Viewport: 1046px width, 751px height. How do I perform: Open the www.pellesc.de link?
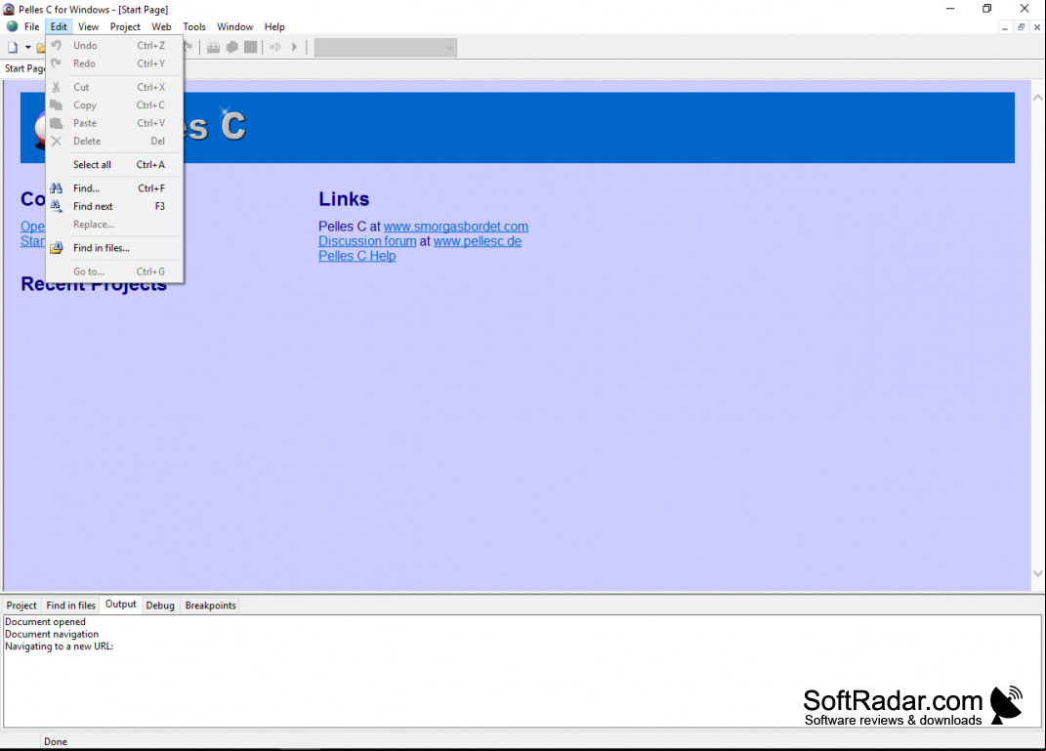pos(478,241)
